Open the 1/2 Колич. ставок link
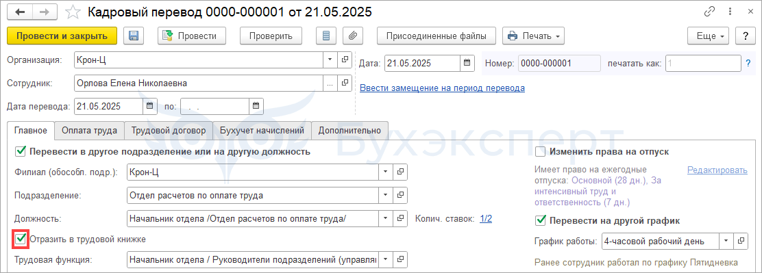The width and height of the screenshot is (762, 273). pos(486,219)
